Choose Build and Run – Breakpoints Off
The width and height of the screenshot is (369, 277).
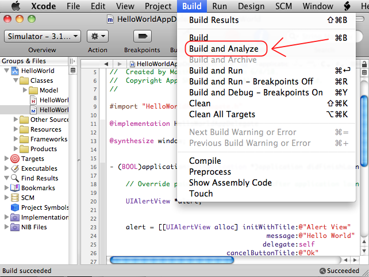coord(266,82)
